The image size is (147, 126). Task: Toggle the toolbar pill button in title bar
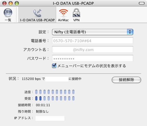pos(142,3)
